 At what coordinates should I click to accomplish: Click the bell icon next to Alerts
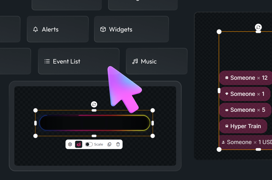pyautogui.click(x=36, y=29)
